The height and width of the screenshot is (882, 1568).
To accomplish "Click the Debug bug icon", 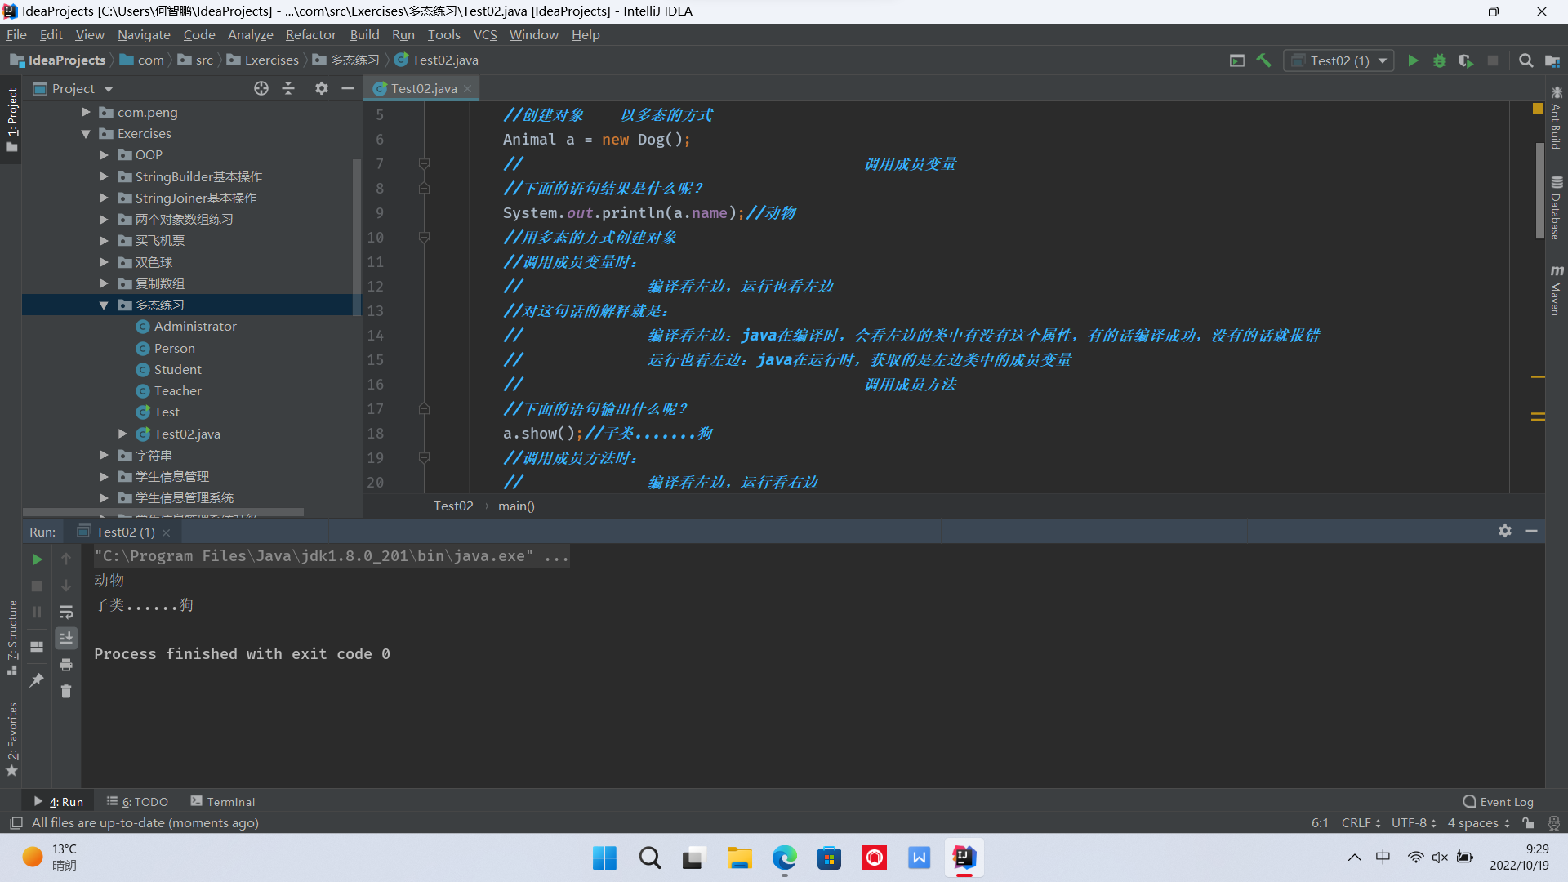I will pyautogui.click(x=1439, y=60).
